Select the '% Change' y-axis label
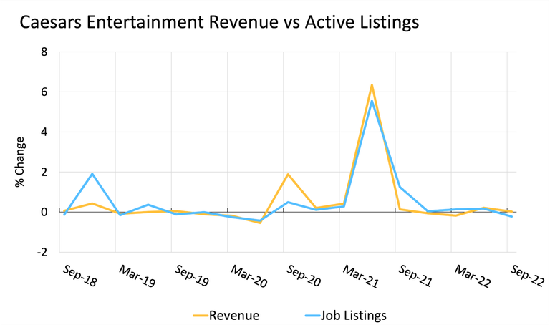This screenshot has width=550, height=325. click(x=20, y=162)
